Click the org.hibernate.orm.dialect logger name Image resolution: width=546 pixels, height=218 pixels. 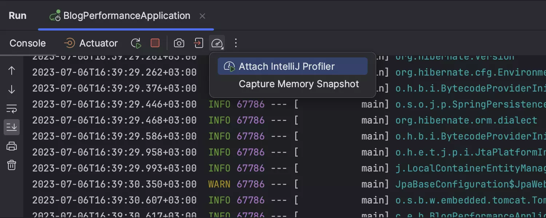pos(466,120)
